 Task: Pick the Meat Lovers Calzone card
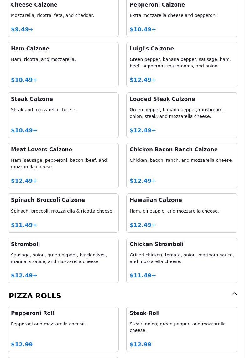[x=63, y=166]
